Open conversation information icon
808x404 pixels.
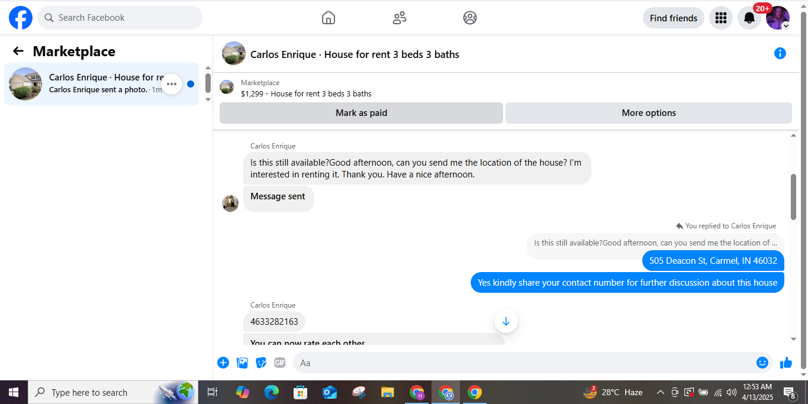pos(780,53)
